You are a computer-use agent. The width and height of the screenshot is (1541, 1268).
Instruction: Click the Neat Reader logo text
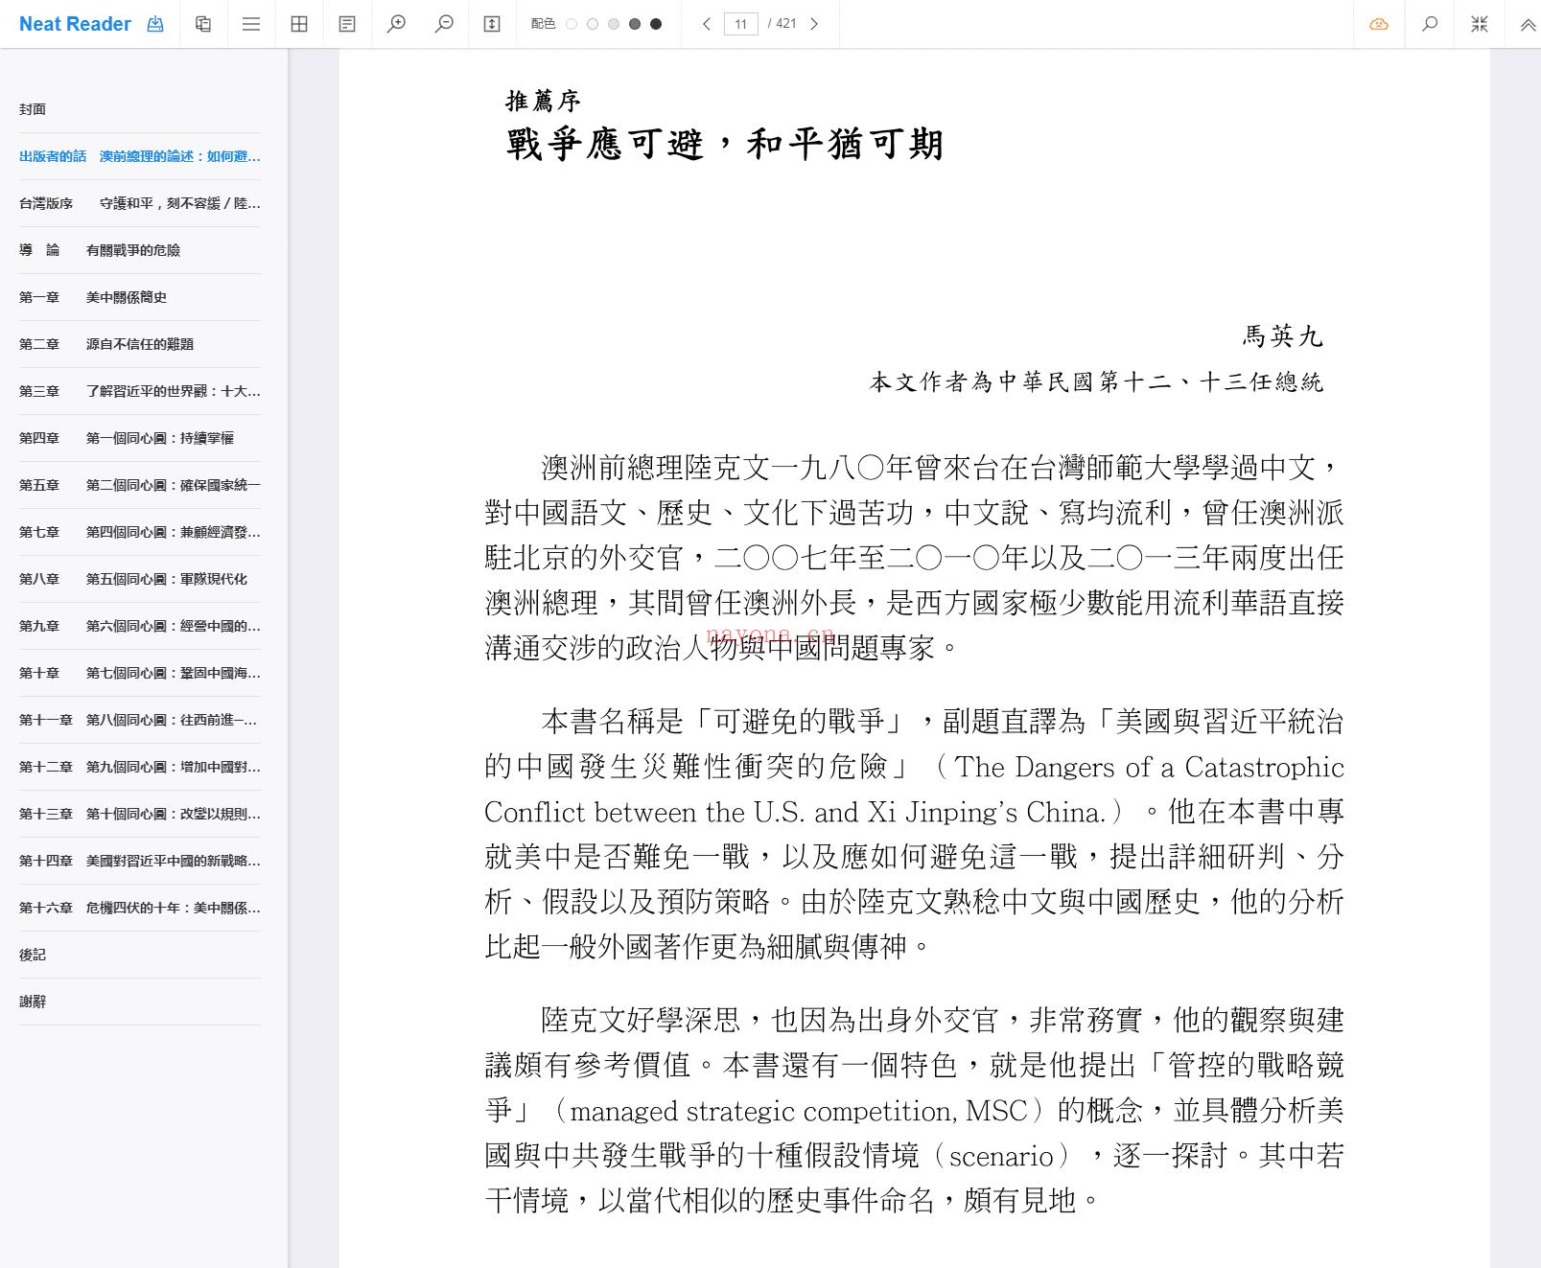click(x=75, y=24)
